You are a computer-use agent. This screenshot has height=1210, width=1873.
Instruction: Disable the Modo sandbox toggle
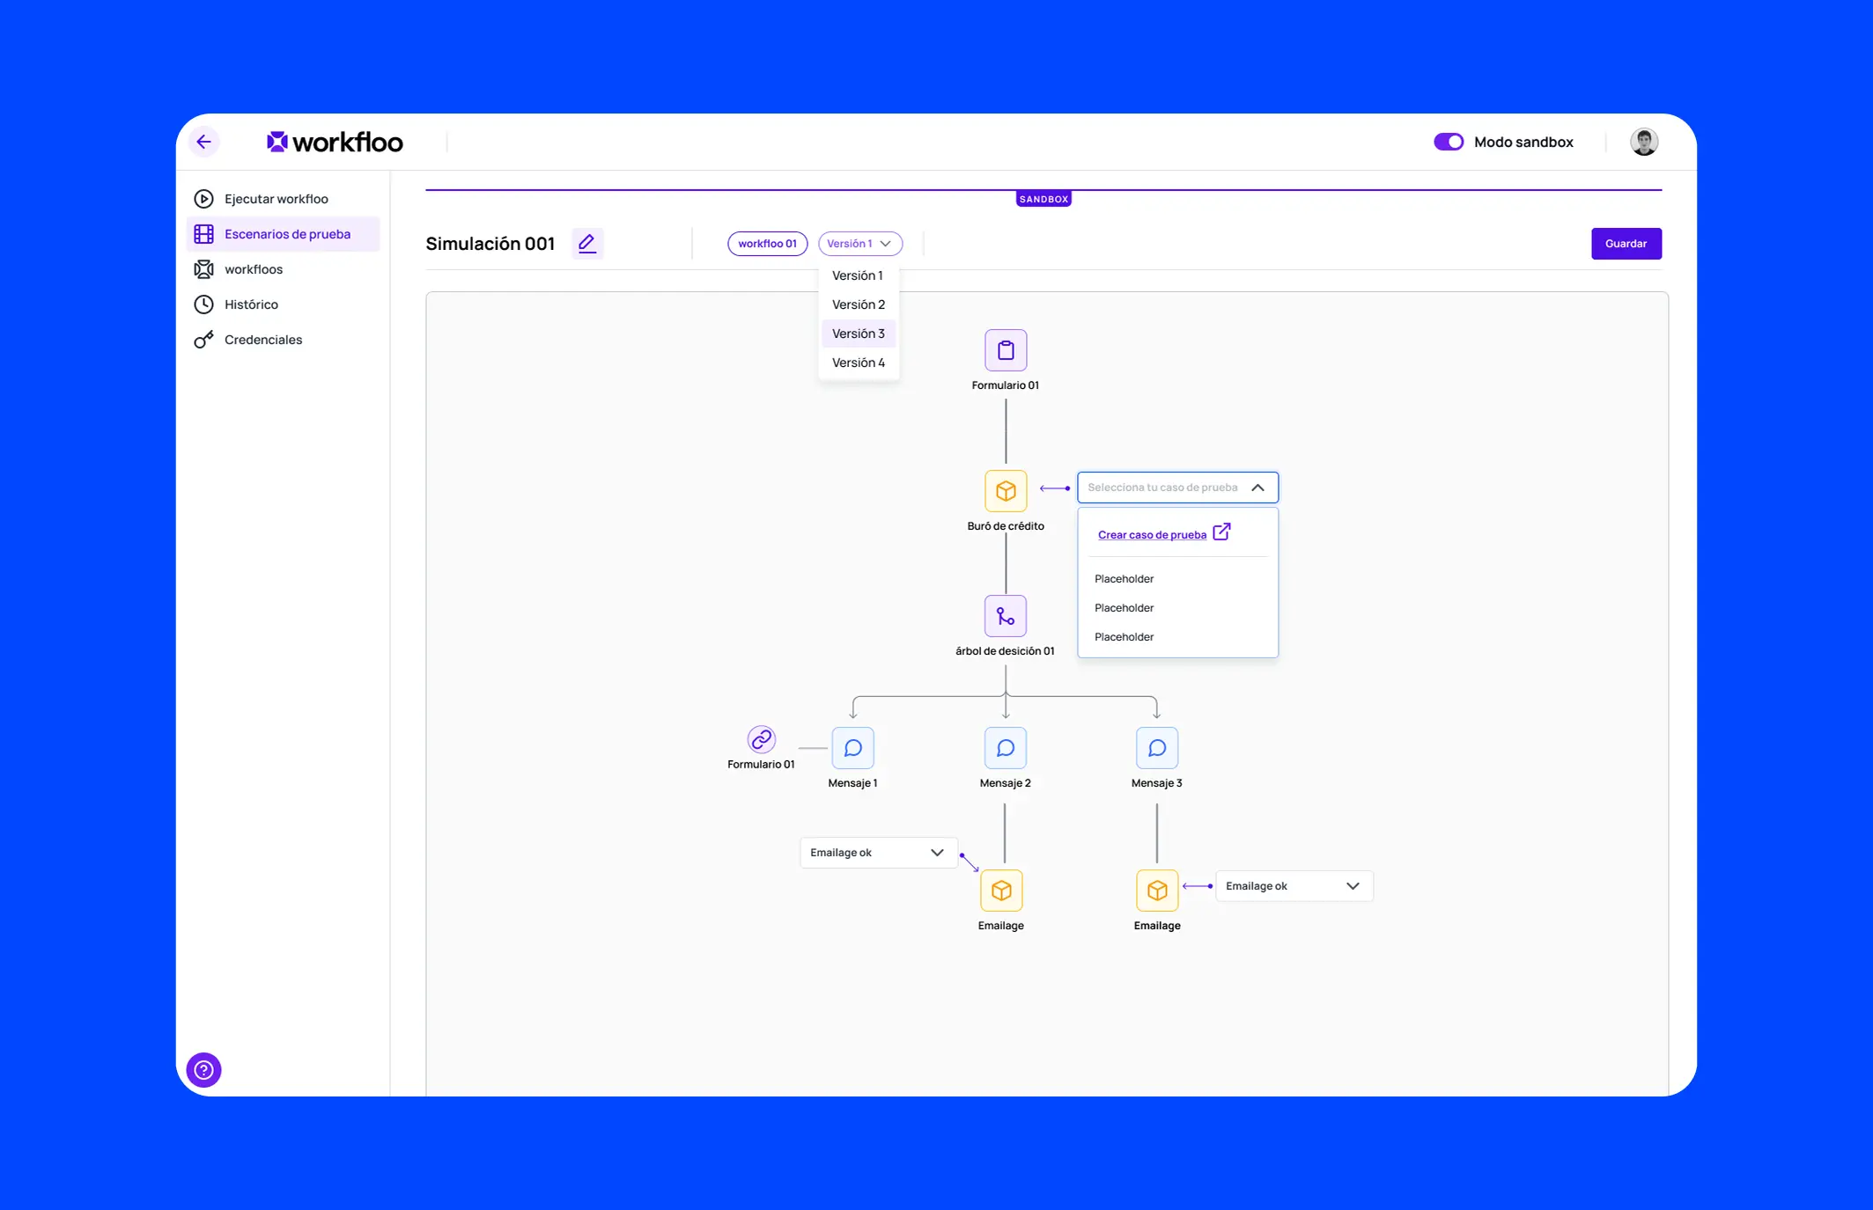(1449, 142)
